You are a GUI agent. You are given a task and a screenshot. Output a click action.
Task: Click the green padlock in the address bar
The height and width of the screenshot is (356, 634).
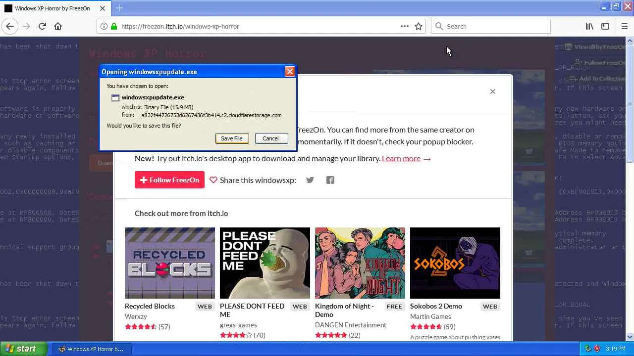coord(114,26)
